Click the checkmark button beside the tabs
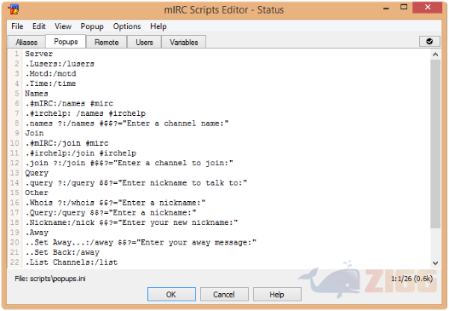Image resolution: width=449 pixels, height=311 pixels. coord(429,42)
